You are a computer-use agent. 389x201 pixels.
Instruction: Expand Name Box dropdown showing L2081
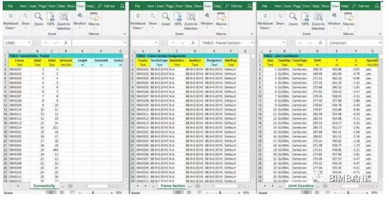pyautogui.click(x=29, y=43)
